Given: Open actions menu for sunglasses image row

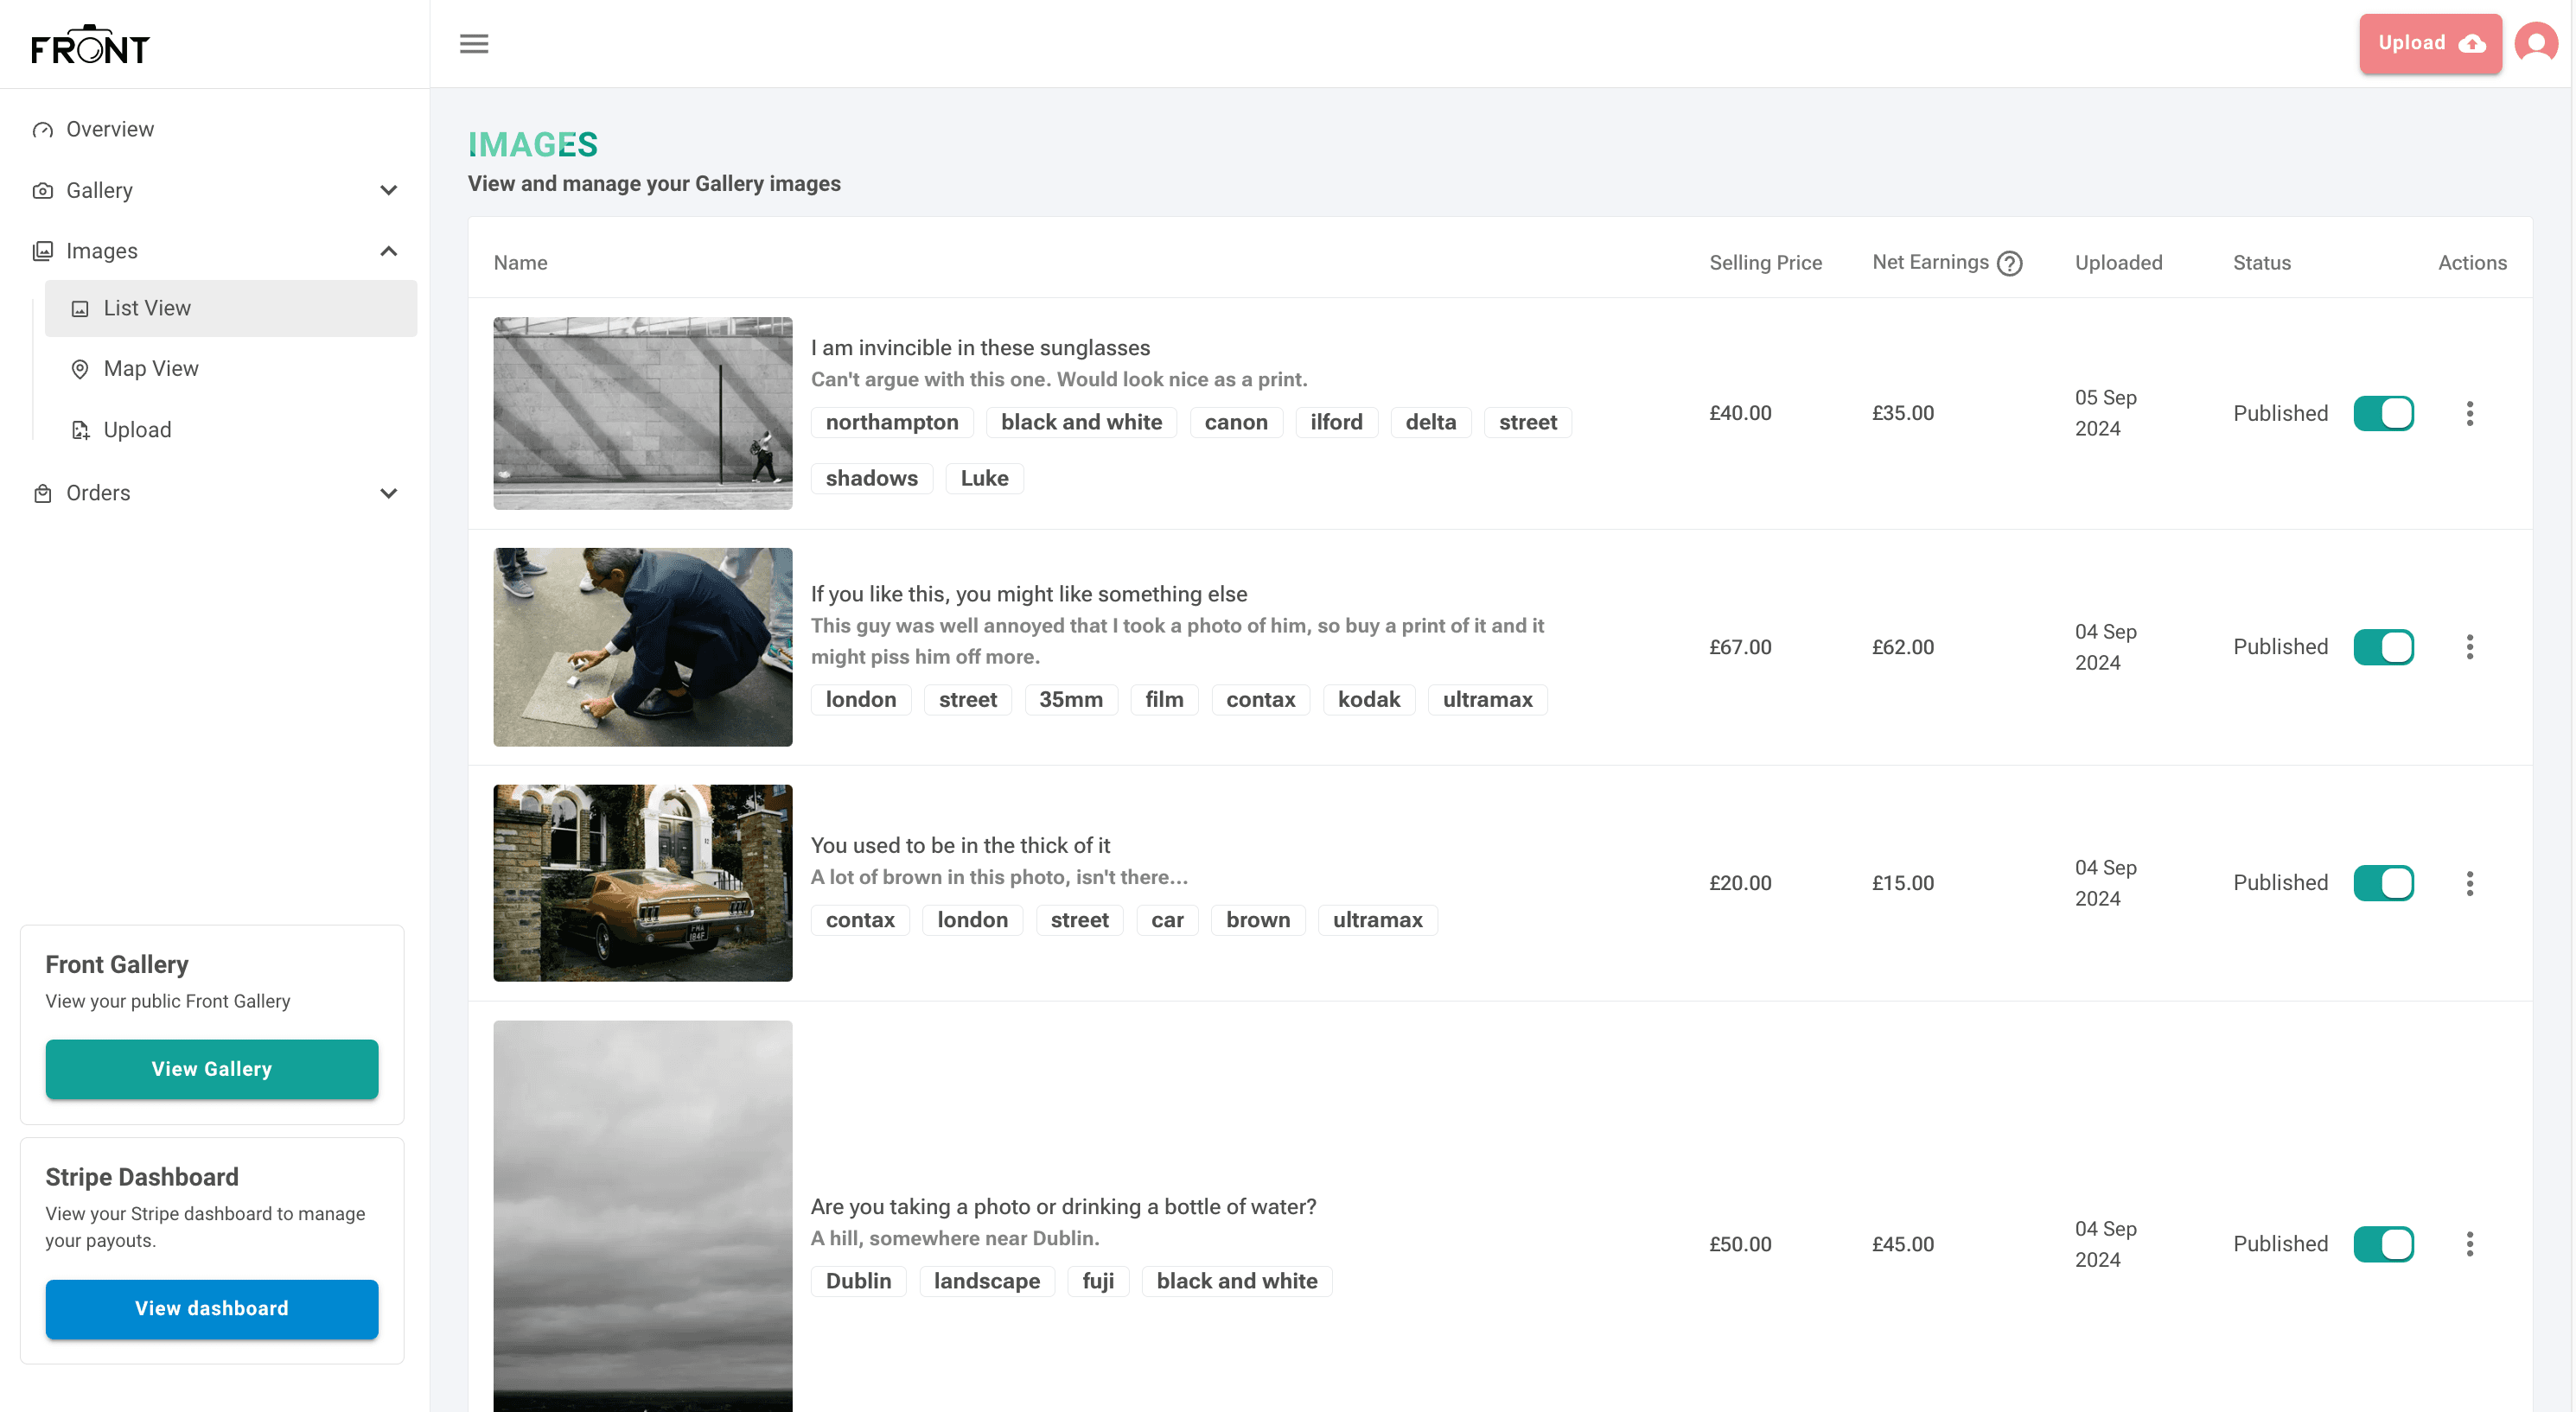Looking at the screenshot, I should coord(2469,414).
